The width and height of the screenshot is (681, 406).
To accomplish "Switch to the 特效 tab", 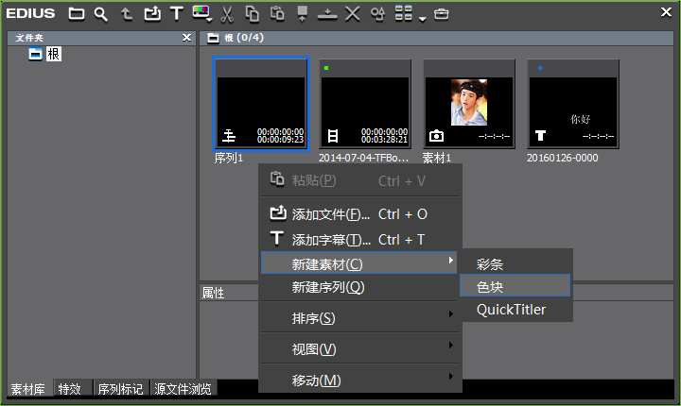I will (70, 388).
